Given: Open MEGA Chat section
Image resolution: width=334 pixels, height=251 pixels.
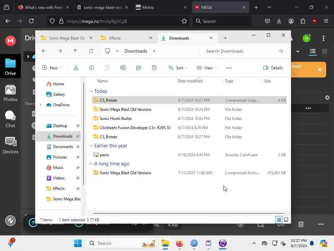Looking at the screenshot, I should tap(10, 119).
